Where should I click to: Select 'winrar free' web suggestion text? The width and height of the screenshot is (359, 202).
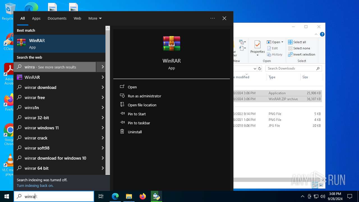click(x=35, y=97)
